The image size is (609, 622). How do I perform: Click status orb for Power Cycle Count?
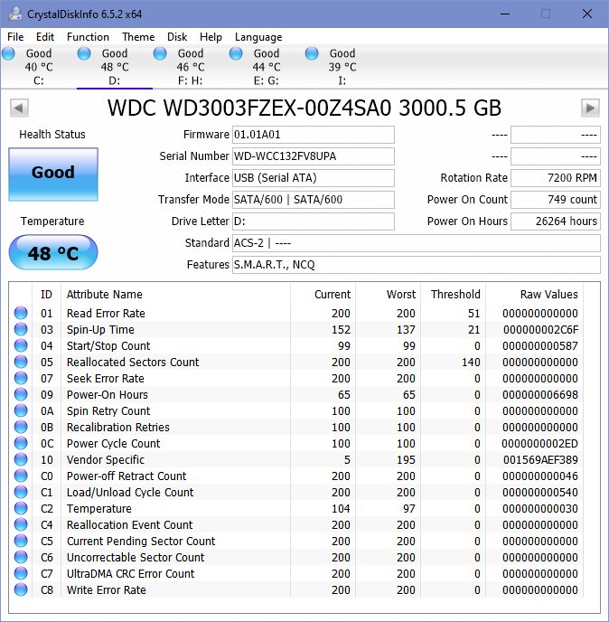(x=21, y=443)
